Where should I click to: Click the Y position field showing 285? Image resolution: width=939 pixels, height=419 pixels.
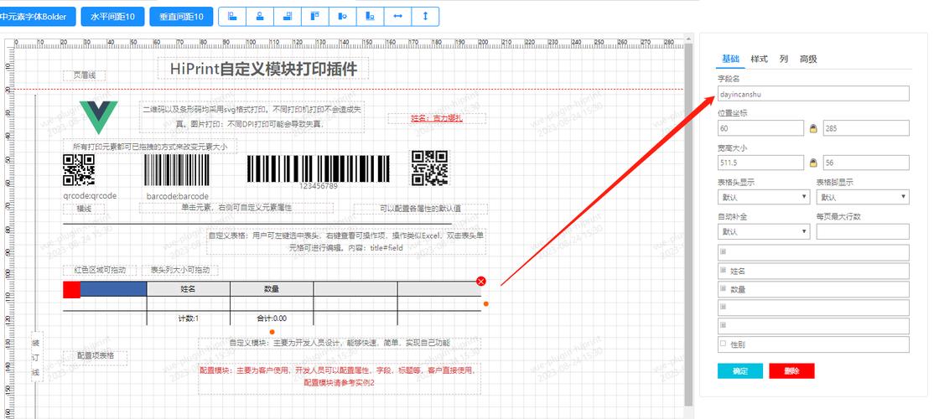click(866, 128)
